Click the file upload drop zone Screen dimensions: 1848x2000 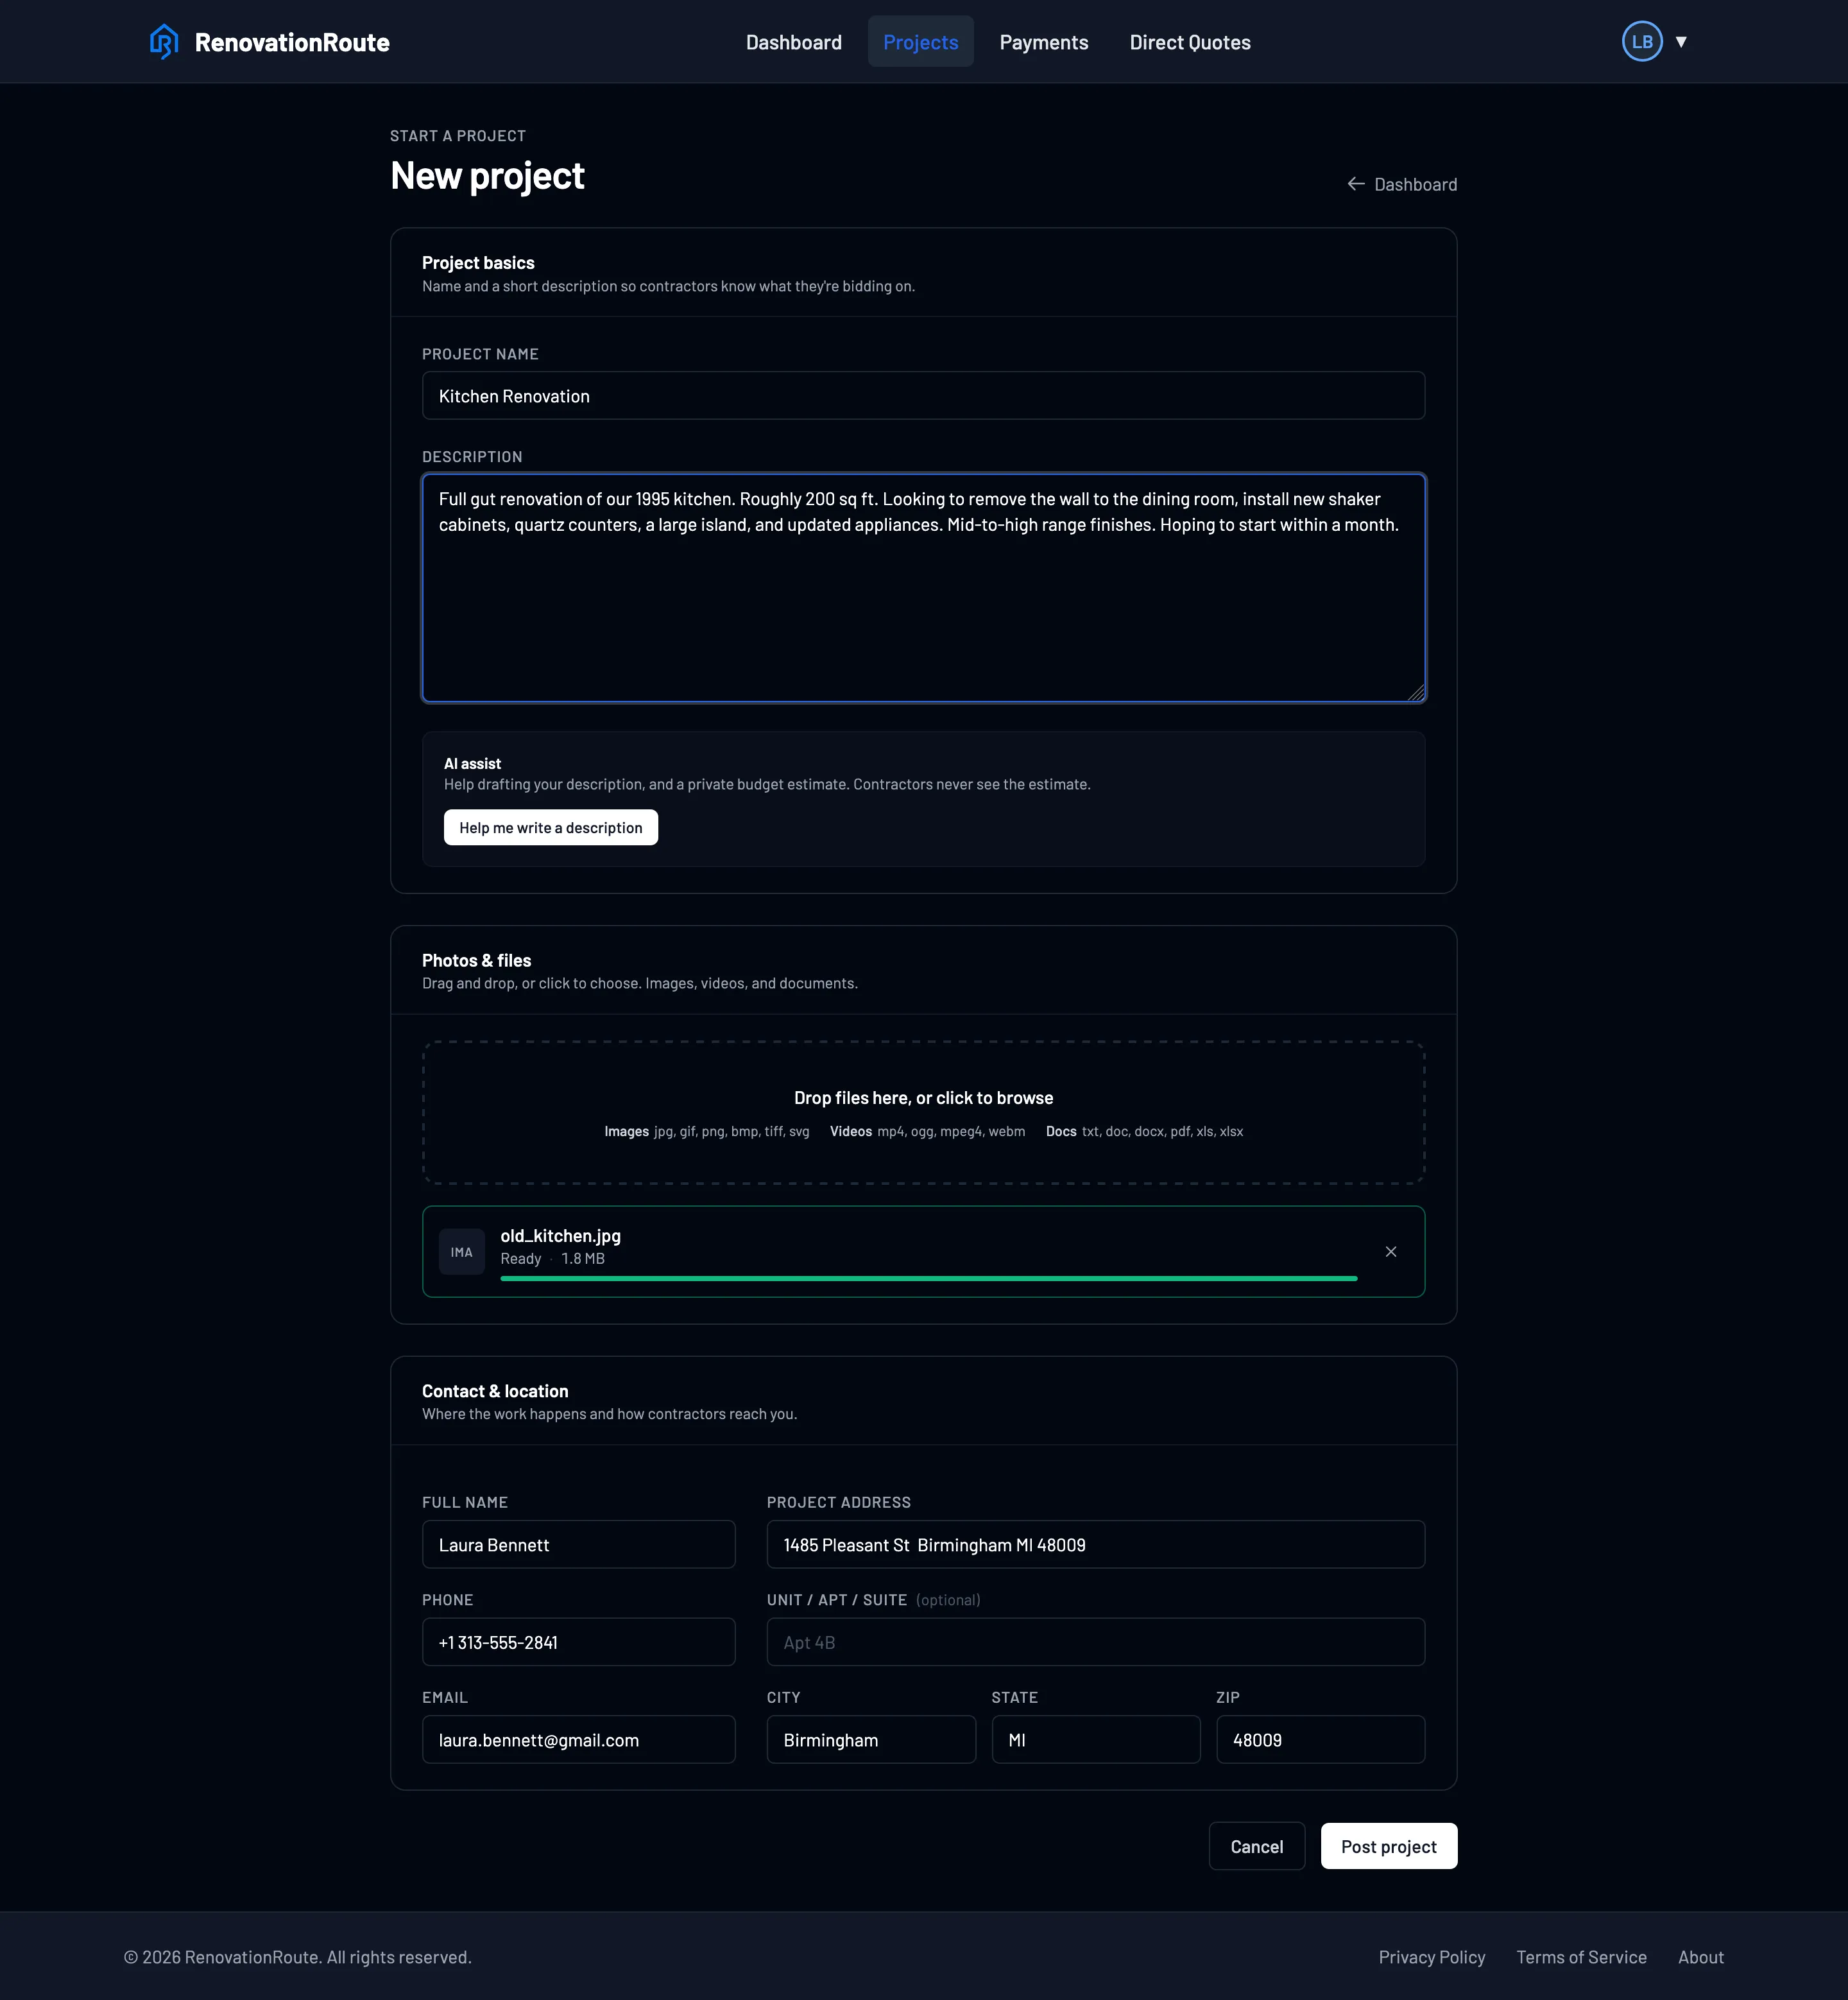tap(923, 1112)
